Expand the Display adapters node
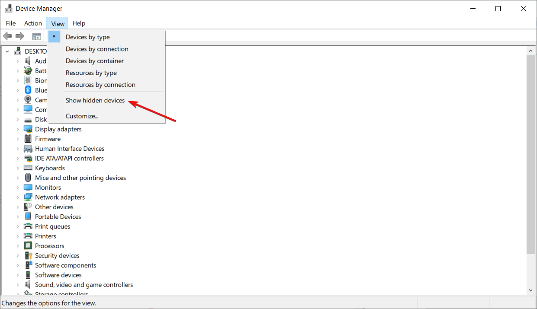Image resolution: width=537 pixels, height=309 pixels. pos(18,129)
